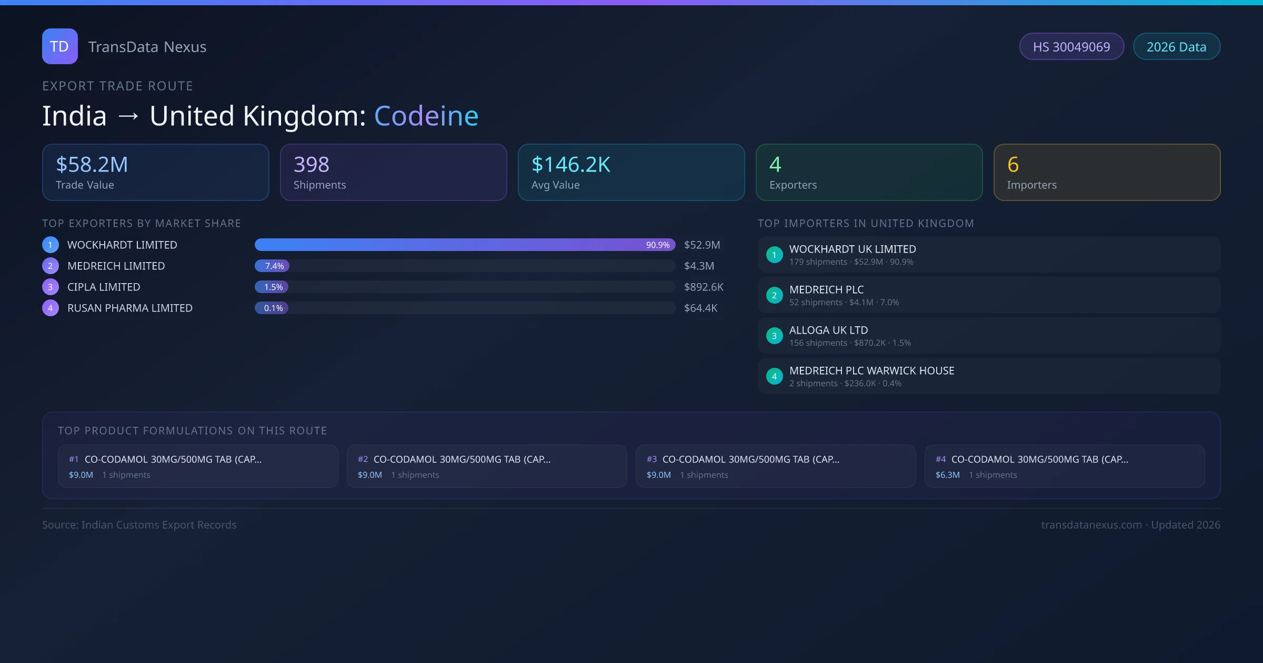Select the 398 Shipments card
Viewport: 1263px width, 663px height.
point(393,173)
